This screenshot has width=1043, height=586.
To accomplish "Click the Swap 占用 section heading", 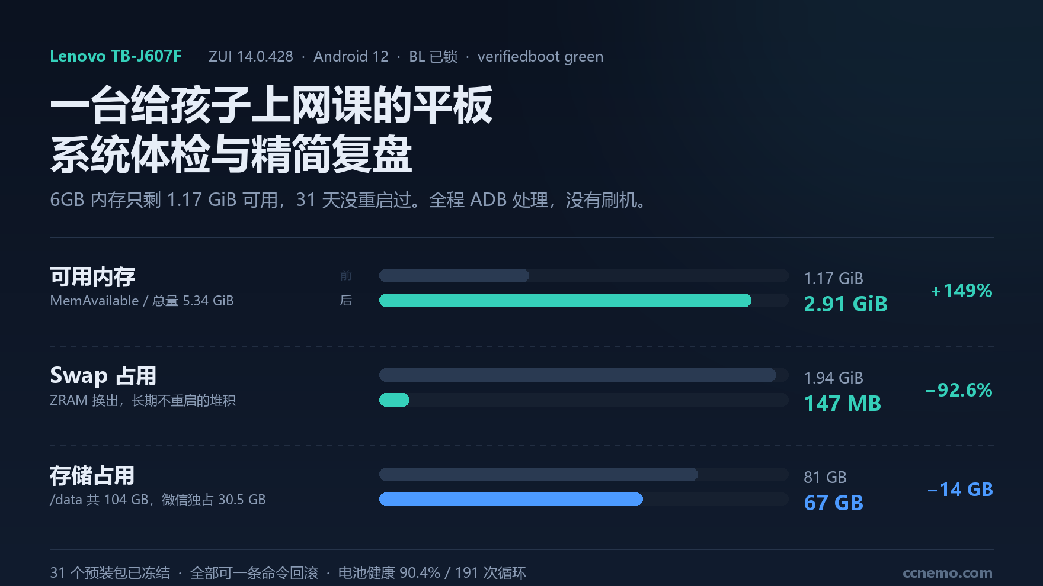I will [x=103, y=376].
